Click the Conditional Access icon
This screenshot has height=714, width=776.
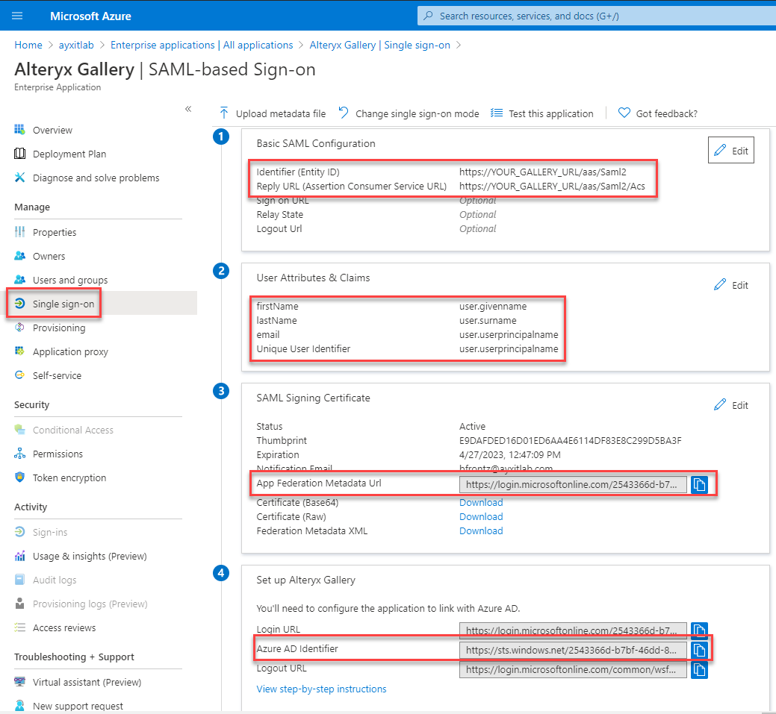20,430
